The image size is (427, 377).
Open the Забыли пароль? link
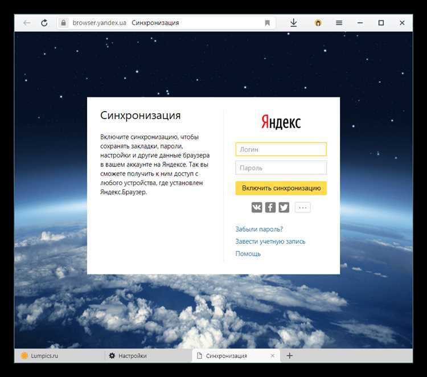click(x=259, y=229)
